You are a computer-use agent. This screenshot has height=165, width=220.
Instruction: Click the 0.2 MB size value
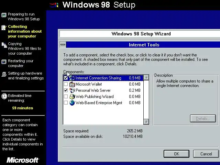[135, 90]
